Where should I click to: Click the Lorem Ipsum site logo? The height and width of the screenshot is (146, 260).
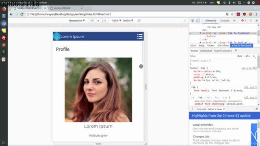point(56,36)
